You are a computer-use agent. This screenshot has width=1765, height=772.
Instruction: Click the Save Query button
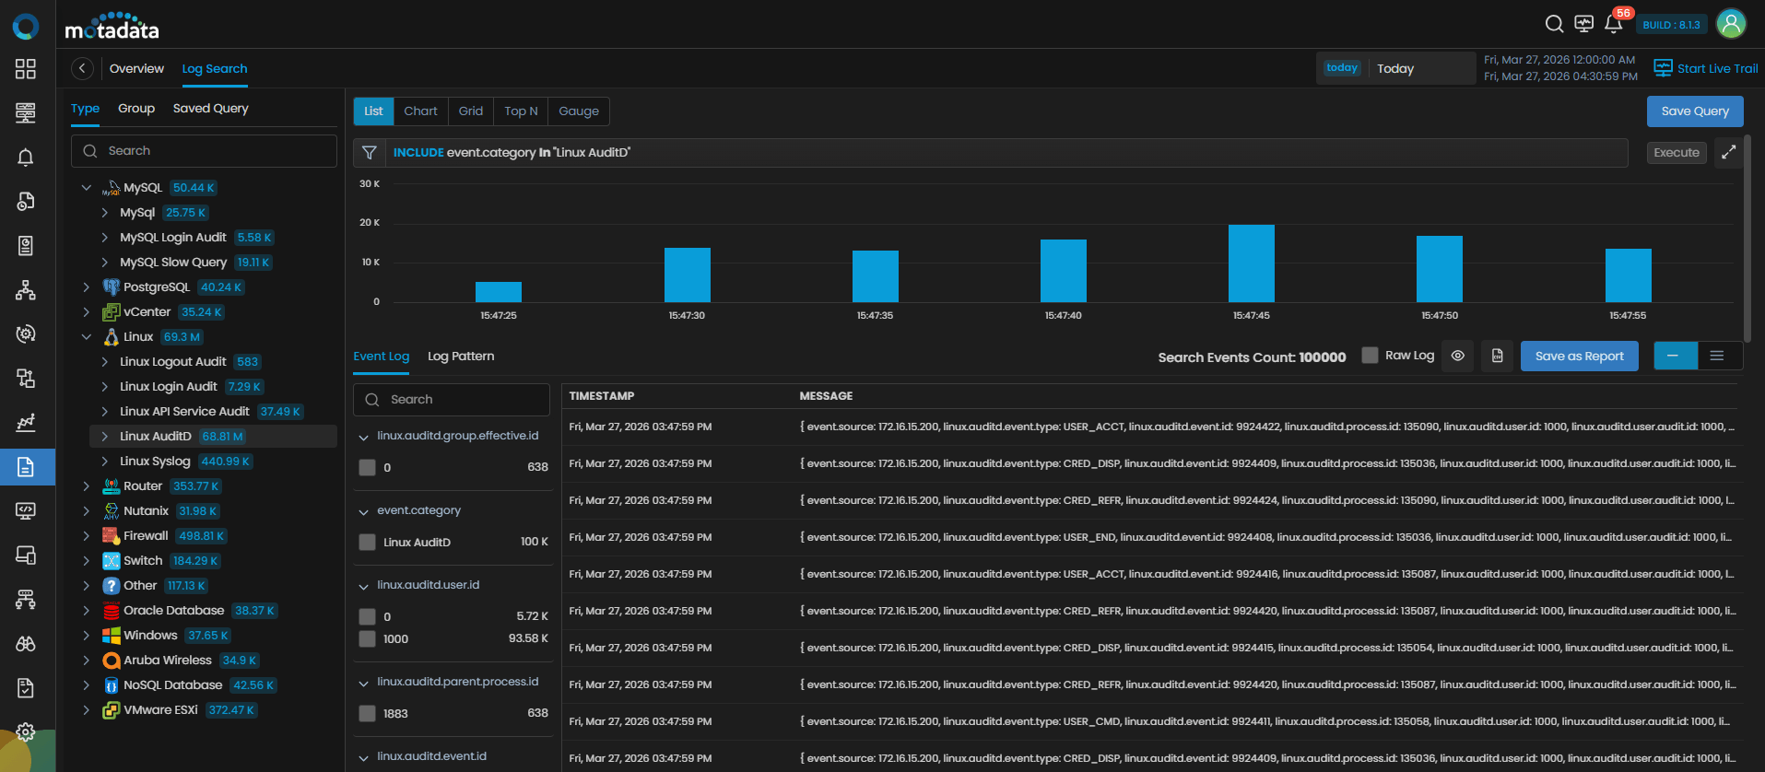point(1694,111)
